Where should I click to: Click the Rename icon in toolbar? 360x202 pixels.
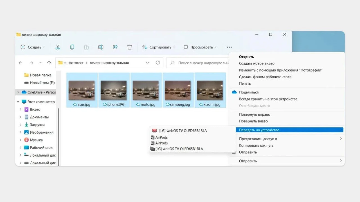101,47
